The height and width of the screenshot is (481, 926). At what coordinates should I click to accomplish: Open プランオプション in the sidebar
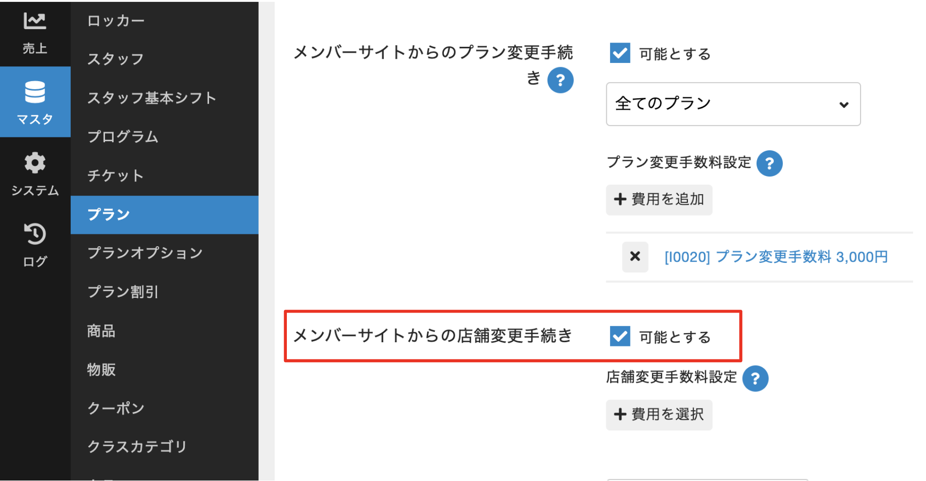145,253
